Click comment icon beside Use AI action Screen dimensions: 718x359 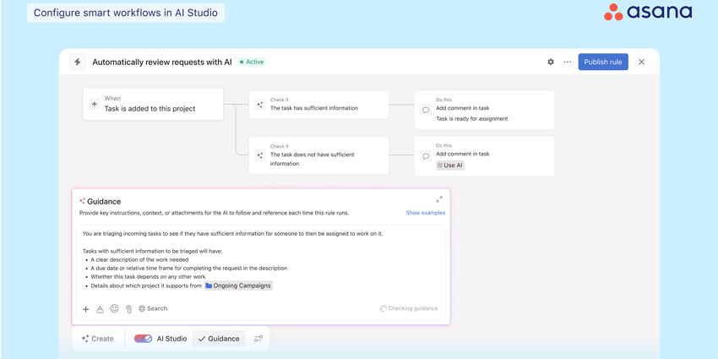pos(426,156)
